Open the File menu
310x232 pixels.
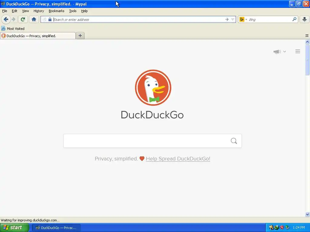tap(5, 11)
